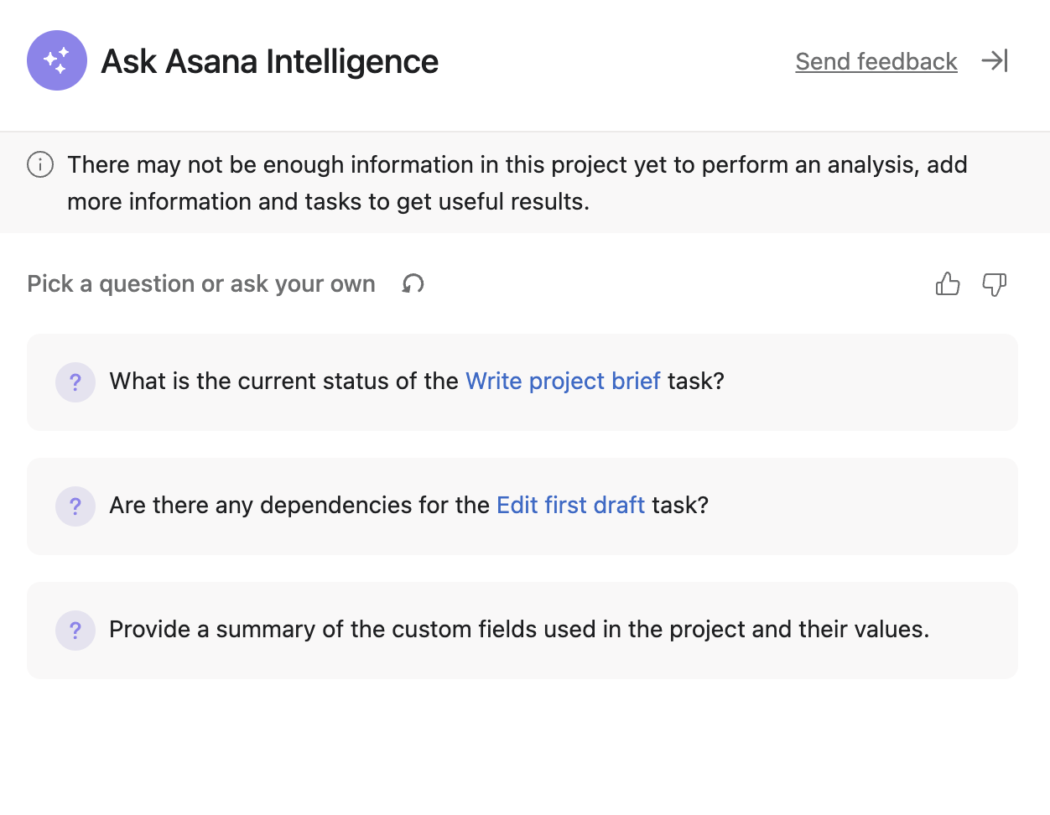This screenshot has width=1050, height=815.
Task: Click question mark icon beside custom fields question
Action: coord(75,631)
